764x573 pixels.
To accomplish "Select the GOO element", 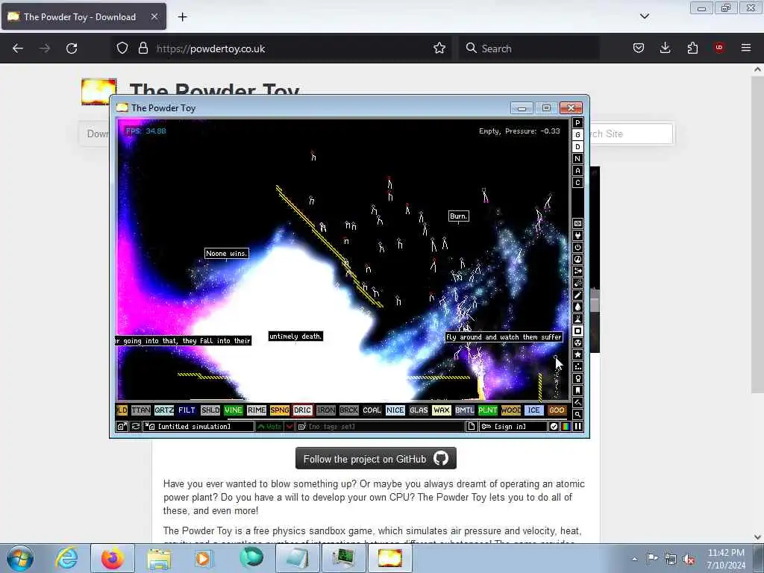I will [557, 410].
